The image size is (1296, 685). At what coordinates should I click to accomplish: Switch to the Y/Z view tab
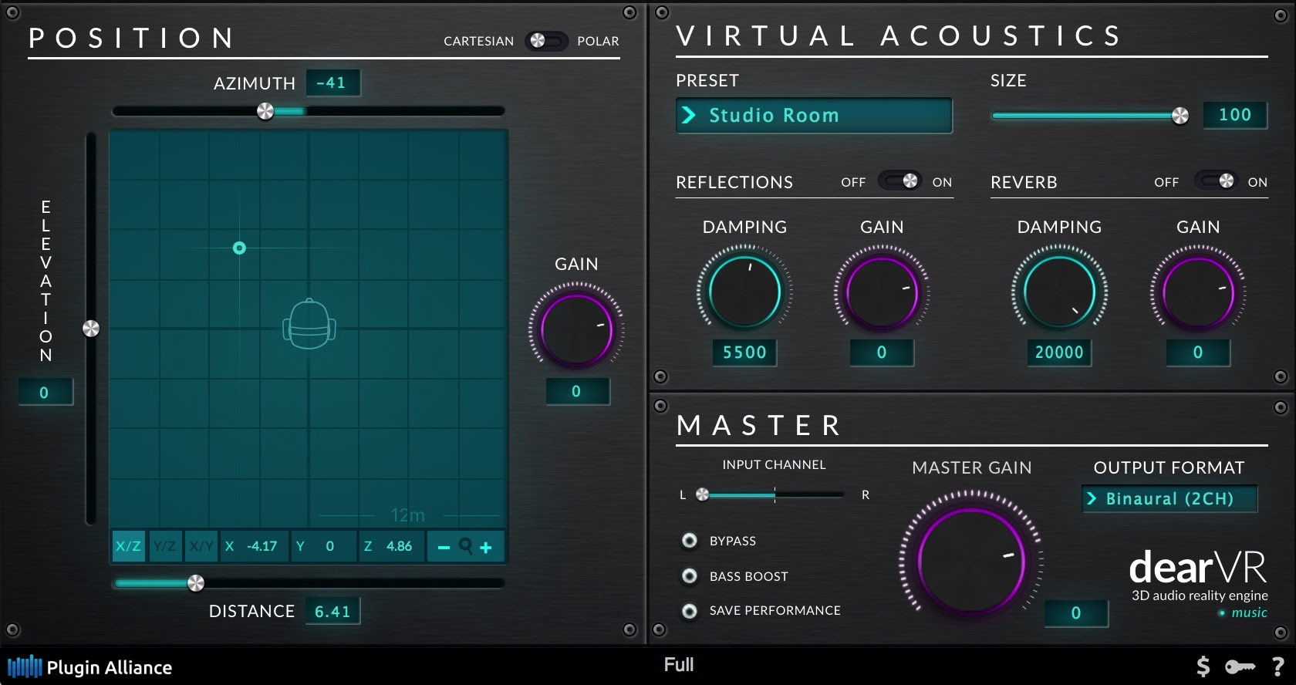[165, 546]
